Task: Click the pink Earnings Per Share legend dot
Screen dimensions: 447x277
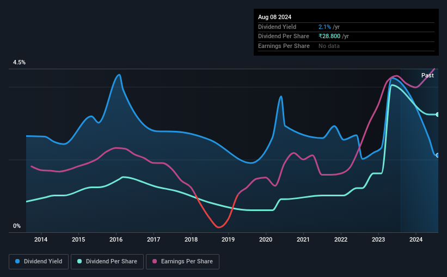Action: point(155,261)
